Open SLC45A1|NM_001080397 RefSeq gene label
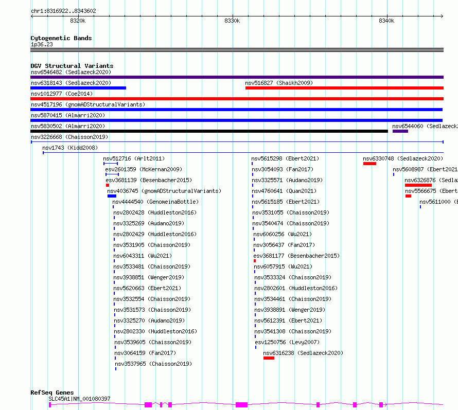Viewport: 458px width, 410px height. coord(79,399)
